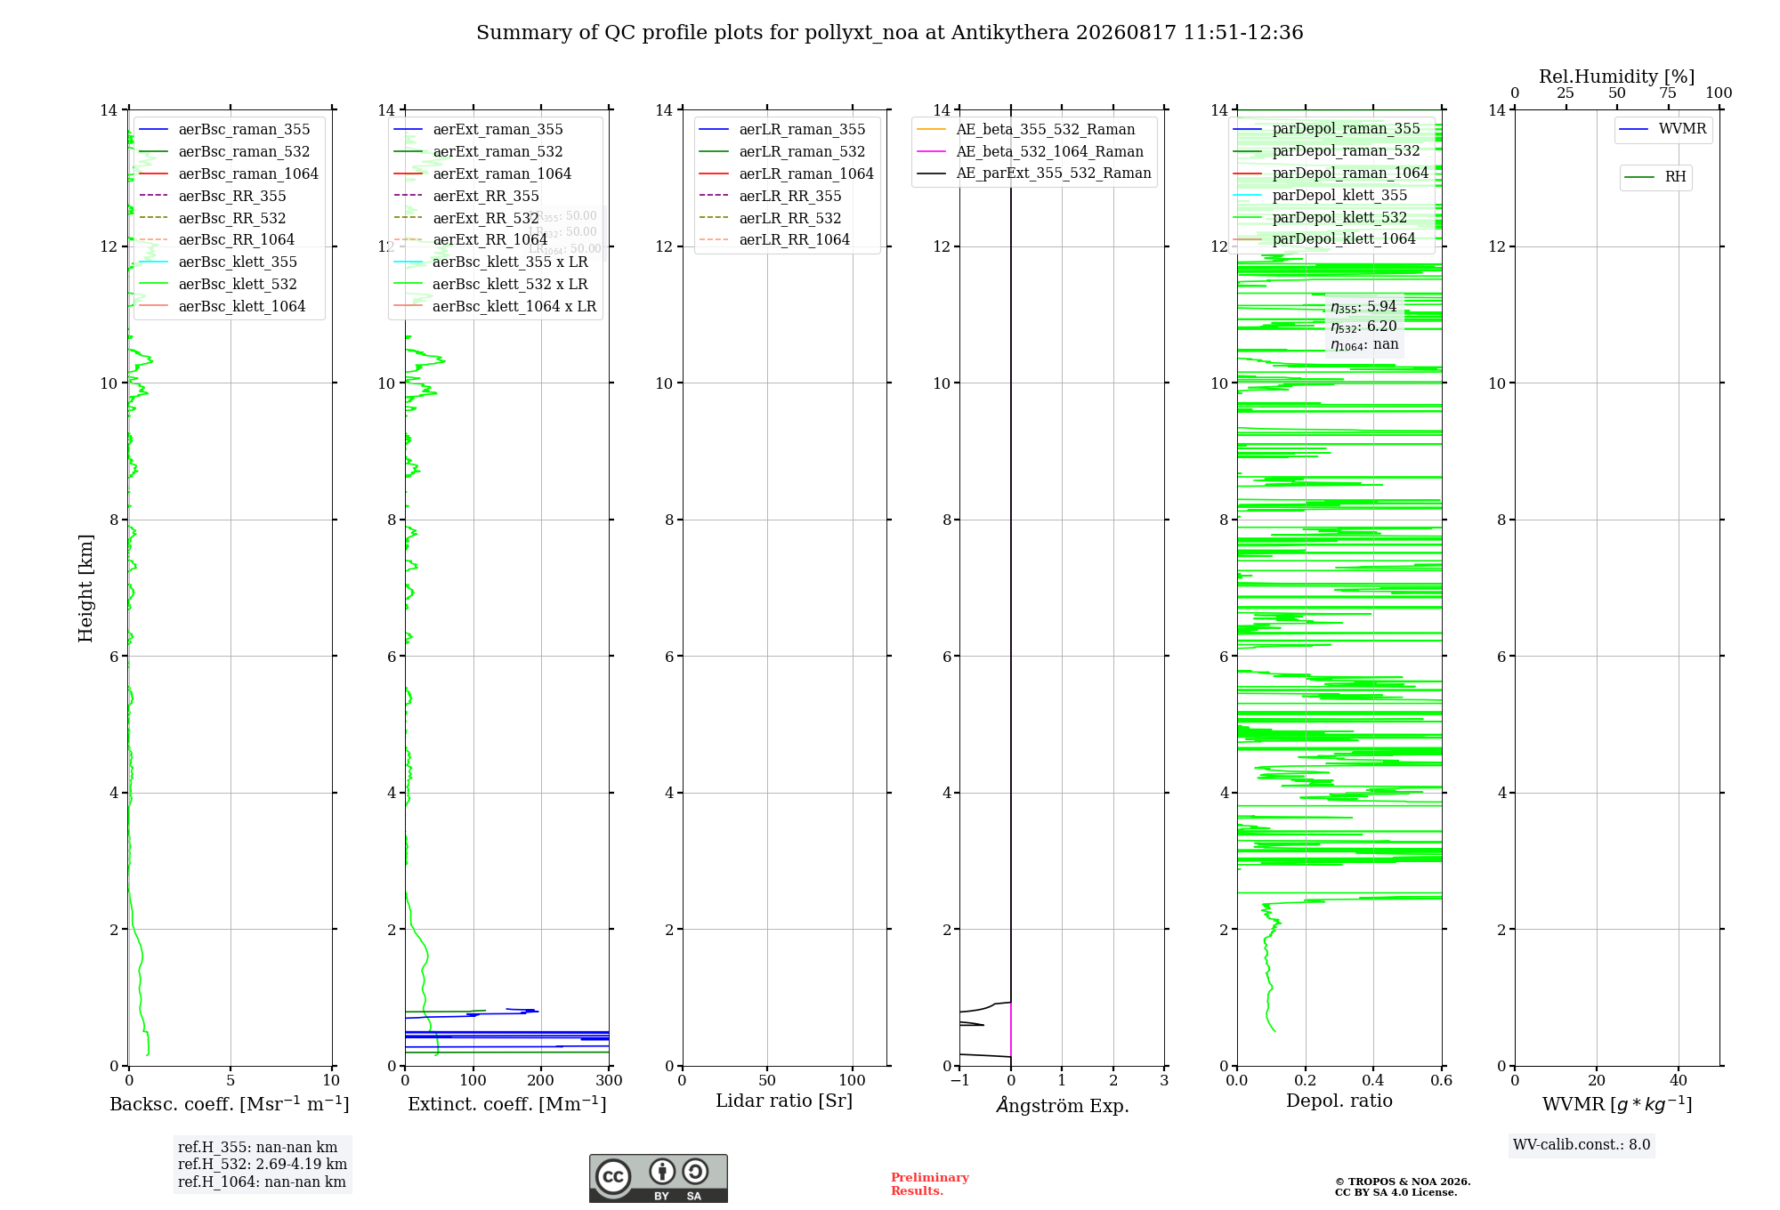This screenshot has width=1780, height=1210.
Task: Click legend entry aerBsc_klett_355 x LR
Action: point(491,262)
